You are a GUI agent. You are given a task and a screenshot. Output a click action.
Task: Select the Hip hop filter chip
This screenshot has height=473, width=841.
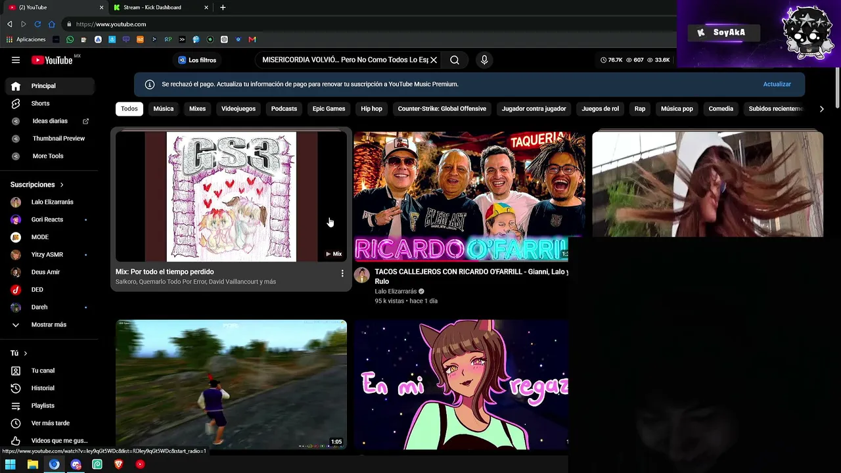(x=371, y=109)
